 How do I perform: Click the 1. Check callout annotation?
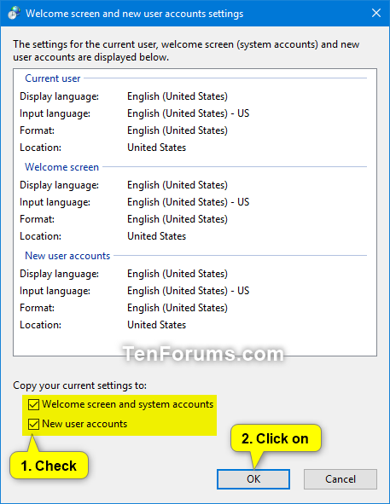[x=49, y=466]
